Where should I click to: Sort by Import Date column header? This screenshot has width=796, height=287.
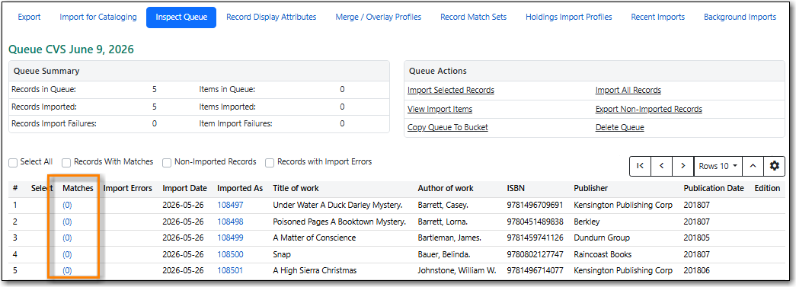(185, 188)
